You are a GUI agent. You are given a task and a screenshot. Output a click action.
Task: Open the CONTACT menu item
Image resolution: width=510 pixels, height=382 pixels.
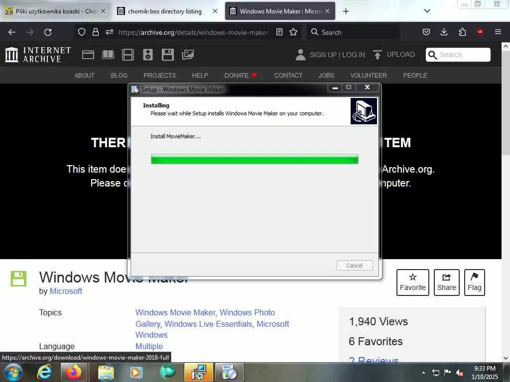click(288, 76)
